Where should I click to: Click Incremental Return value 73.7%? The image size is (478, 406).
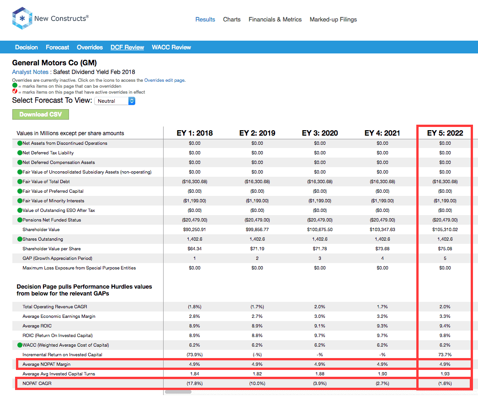click(x=445, y=355)
